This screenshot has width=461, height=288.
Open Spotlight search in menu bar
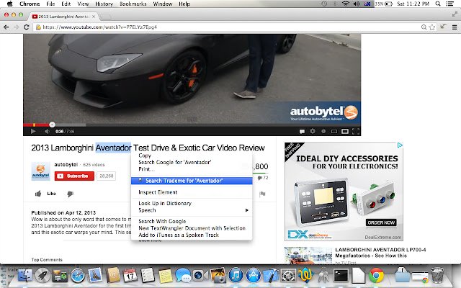[x=438, y=4]
